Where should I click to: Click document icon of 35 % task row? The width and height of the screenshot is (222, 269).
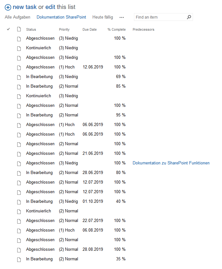coord(19,259)
